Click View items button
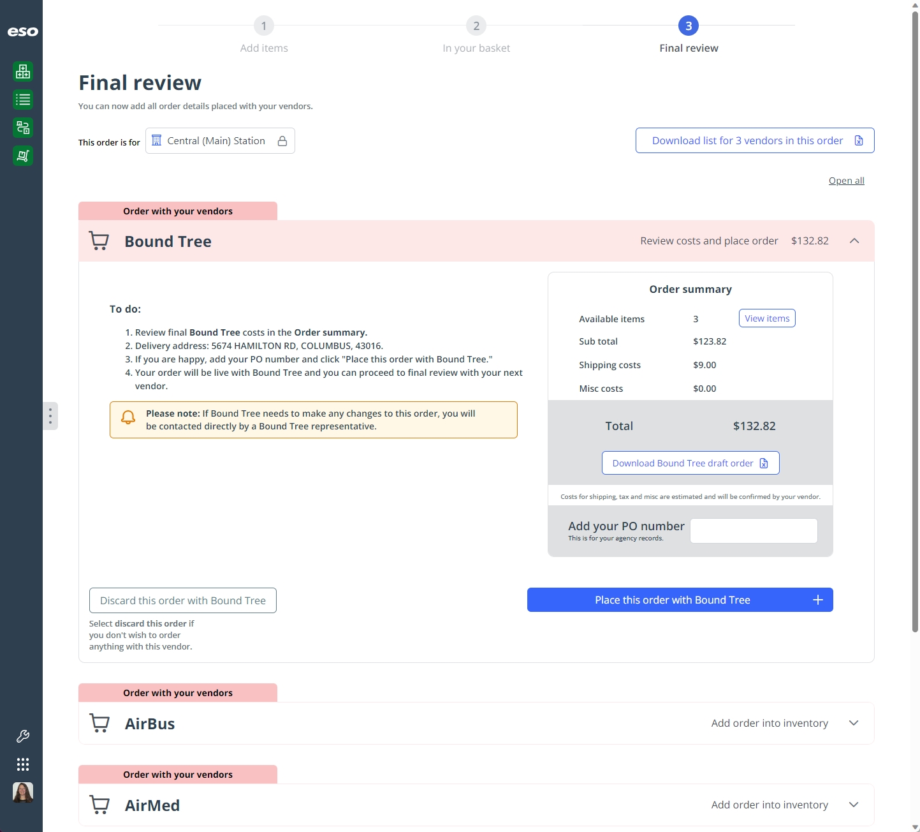Screen dimensions: 920x832 [x=767, y=318]
